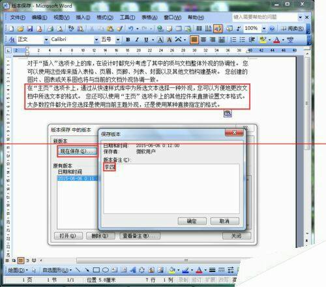Insert WordArt from drawing toolbar
Image resolution: width=326 pixels, height=287 pixels.
(x=133, y=270)
